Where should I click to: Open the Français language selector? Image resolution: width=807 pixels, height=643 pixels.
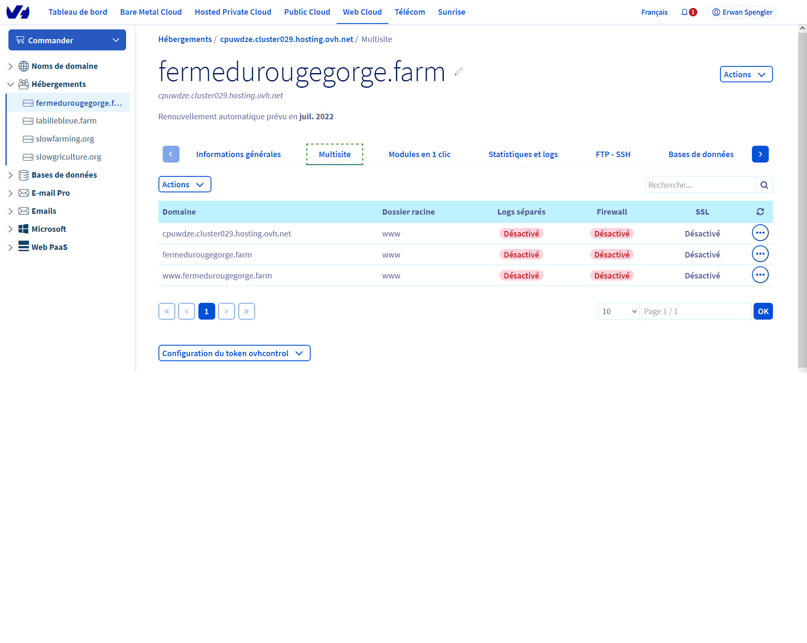click(x=654, y=12)
